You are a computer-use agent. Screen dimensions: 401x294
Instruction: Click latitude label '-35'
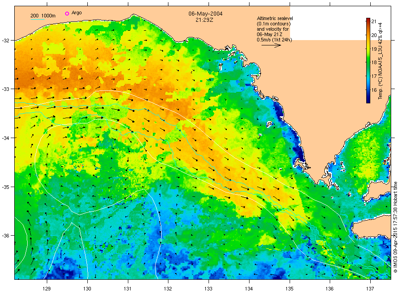(x=5, y=187)
